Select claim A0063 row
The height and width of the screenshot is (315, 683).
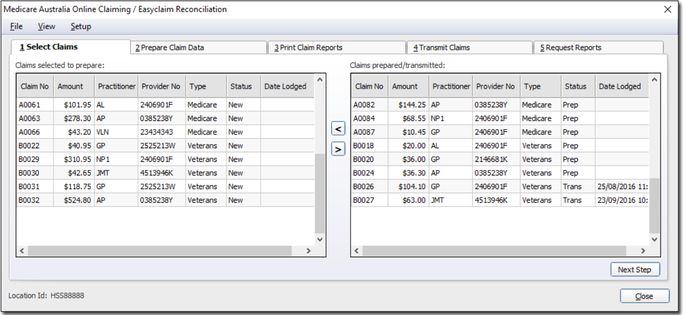pos(165,118)
